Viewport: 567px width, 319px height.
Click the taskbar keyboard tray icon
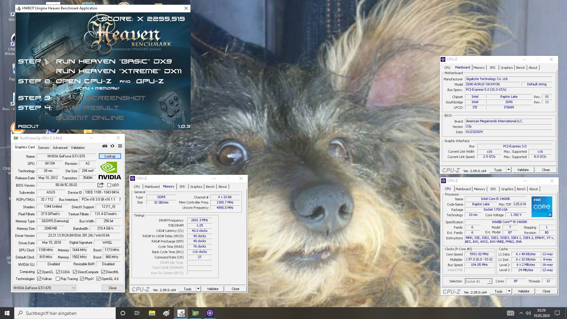(510, 313)
